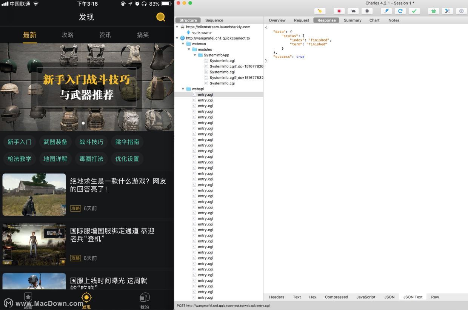Screen dimensions: 468x310
Task: Select the JSON Text response view
Action: 413,297
